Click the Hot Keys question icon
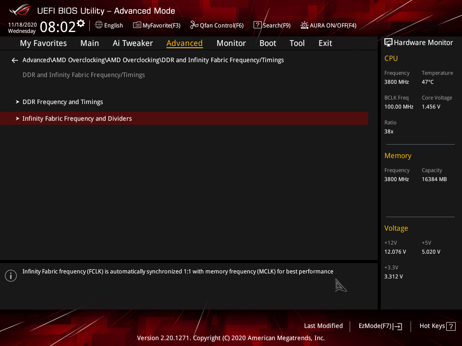This screenshot has height=346, width=462. (x=451, y=326)
